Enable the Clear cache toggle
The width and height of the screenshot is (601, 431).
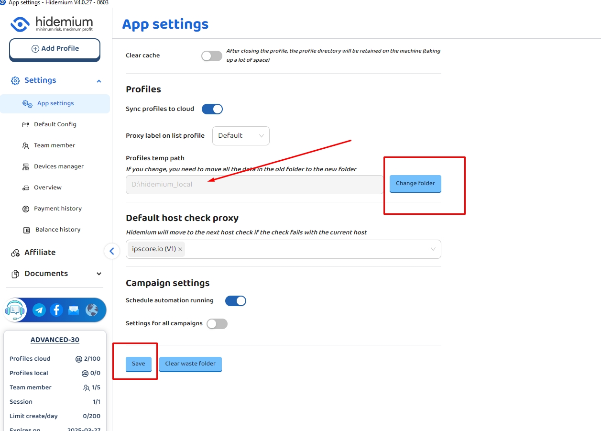click(x=212, y=56)
